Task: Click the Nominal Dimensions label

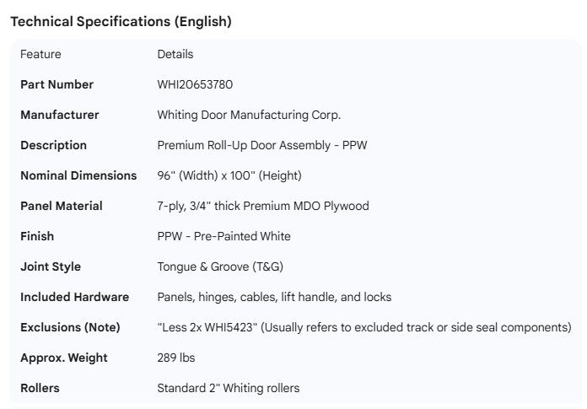Action: coord(78,175)
